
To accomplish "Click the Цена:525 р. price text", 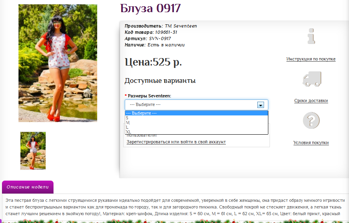I will pos(153,62).
